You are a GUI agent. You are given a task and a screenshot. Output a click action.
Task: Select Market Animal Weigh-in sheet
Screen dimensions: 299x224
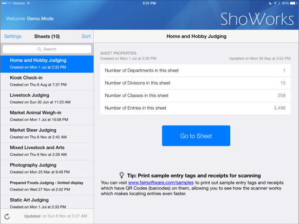tap(47, 116)
